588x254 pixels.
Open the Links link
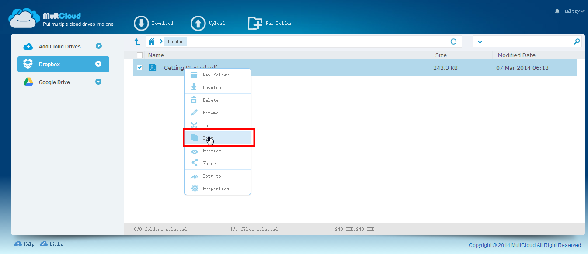pos(56,244)
